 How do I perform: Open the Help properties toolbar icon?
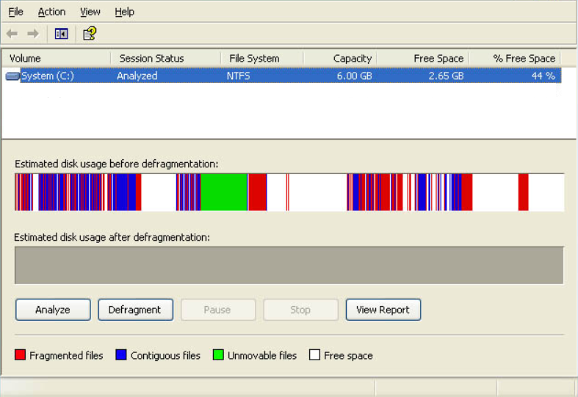[90, 34]
